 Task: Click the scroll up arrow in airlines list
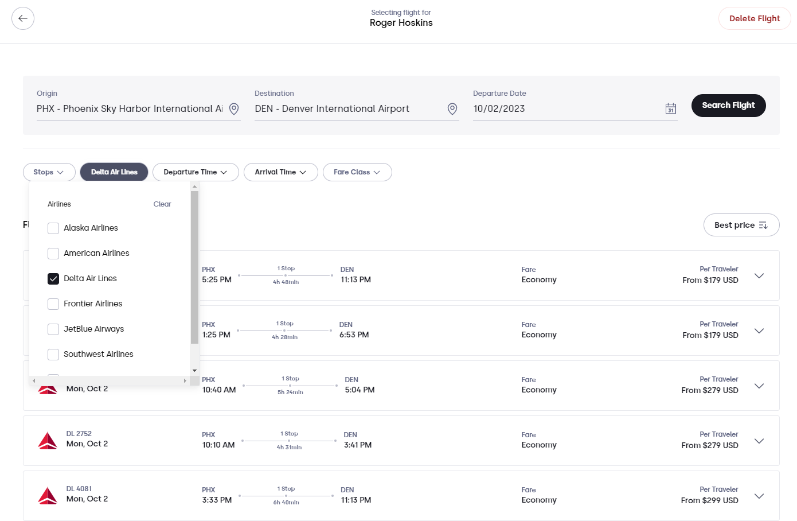[x=194, y=186]
